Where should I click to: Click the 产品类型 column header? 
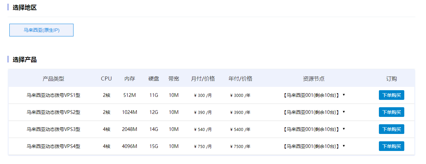(x=53, y=79)
